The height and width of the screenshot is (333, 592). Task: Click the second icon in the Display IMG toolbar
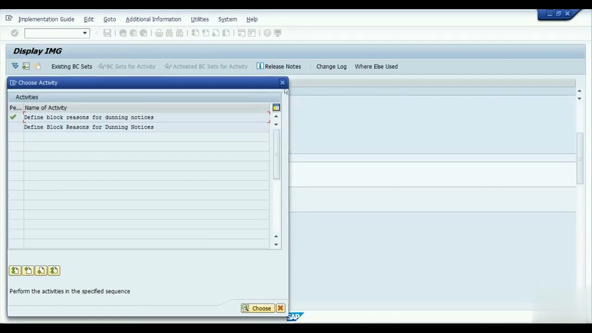[26, 66]
